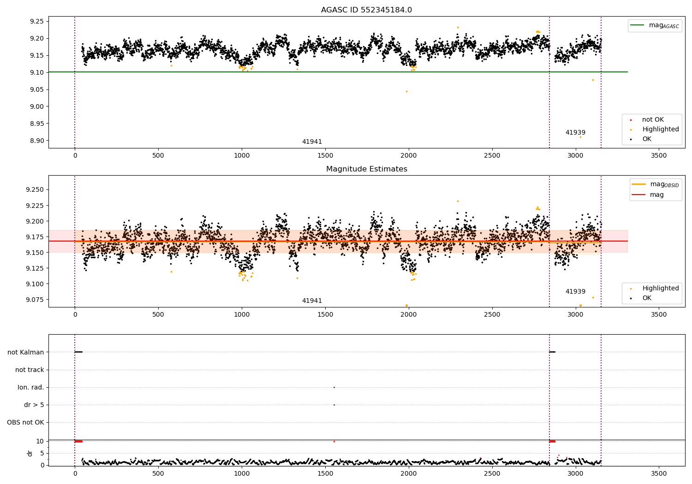Click the '1500' x-tick under the top plot
Viewport: 692px width, 484px height.
[x=325, y=156]
